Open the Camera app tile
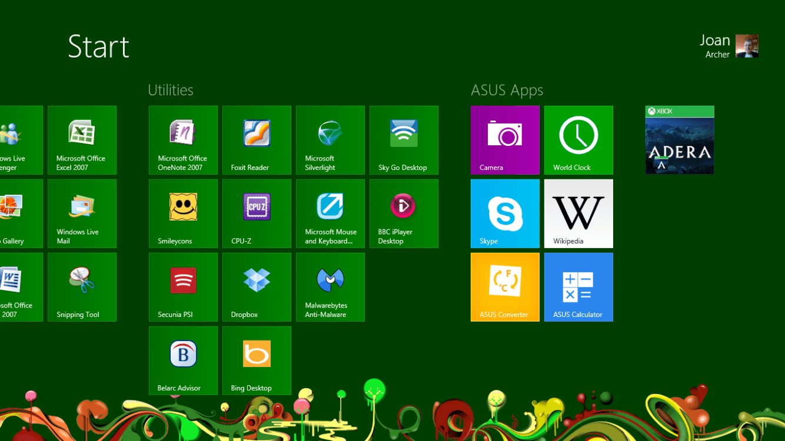This screenshot has height=441, width=785. click(505, 140)
